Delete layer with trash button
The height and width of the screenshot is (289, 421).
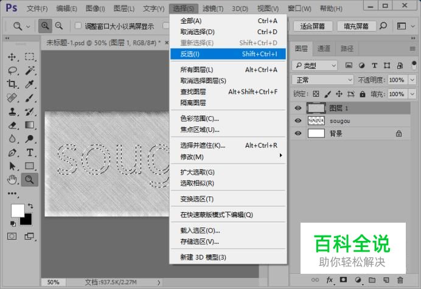(400, 280)
